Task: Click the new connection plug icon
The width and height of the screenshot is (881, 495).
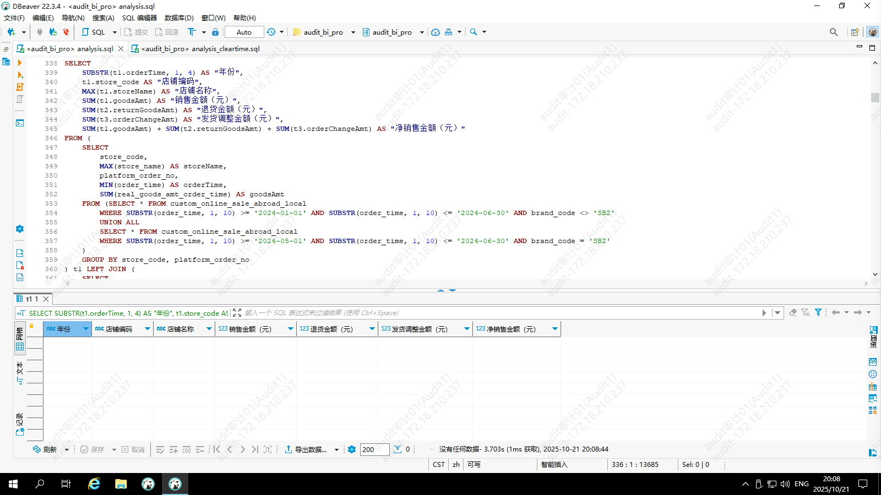Action: coord(11,32)
